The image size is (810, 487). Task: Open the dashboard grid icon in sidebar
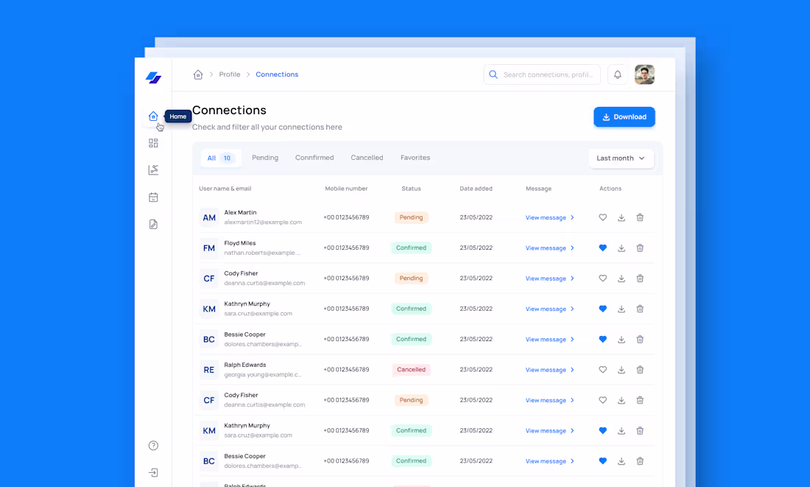(153, 143)
